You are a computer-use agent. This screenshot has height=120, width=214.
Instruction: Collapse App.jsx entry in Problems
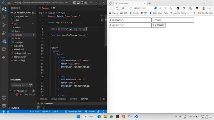[x=11, y=91]
